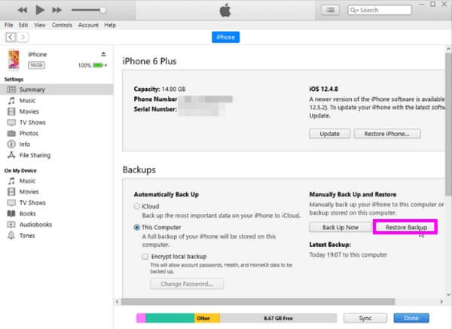Click the battery status icon

pos(99,65)
